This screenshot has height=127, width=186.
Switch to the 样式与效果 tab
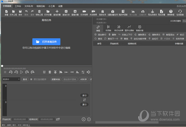118,28
